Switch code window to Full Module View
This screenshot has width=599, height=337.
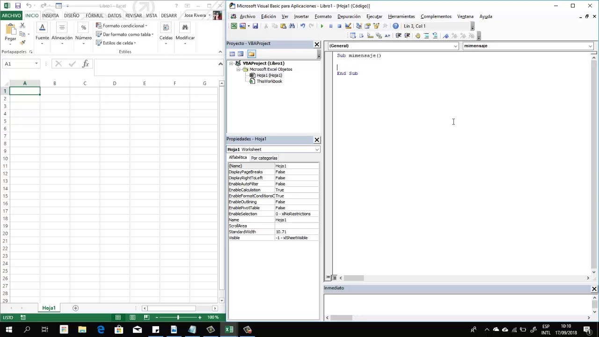pos(334,278)
